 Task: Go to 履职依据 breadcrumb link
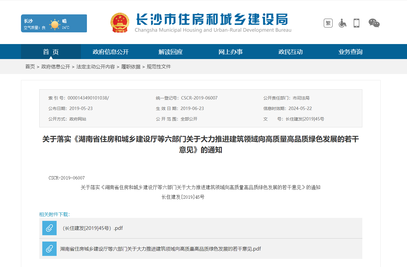[x=131, y=67]
